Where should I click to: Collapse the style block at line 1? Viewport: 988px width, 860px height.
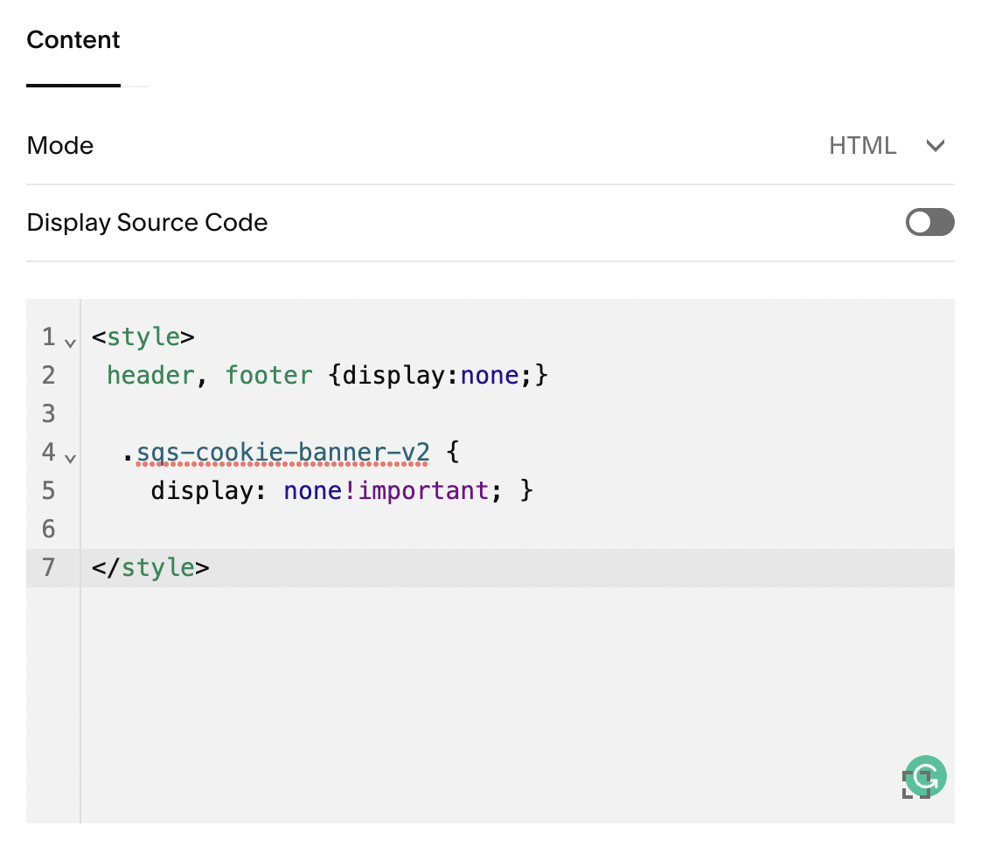pyautogui.click(x=71, y=342)
